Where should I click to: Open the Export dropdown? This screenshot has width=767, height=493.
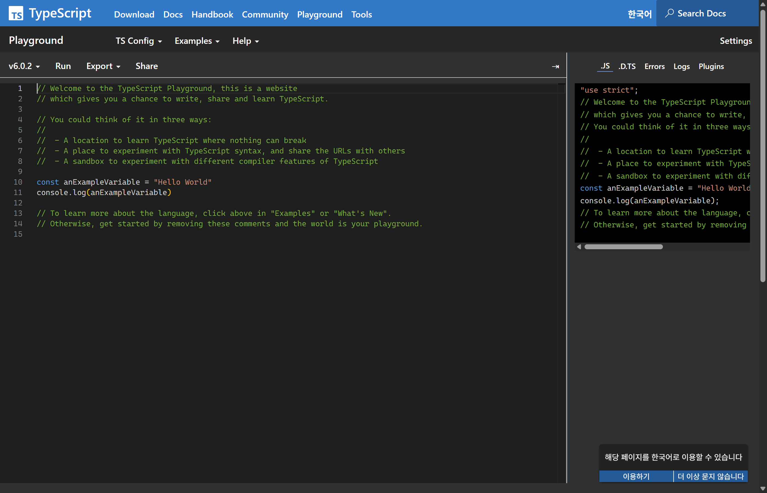(x=103, y=66)
